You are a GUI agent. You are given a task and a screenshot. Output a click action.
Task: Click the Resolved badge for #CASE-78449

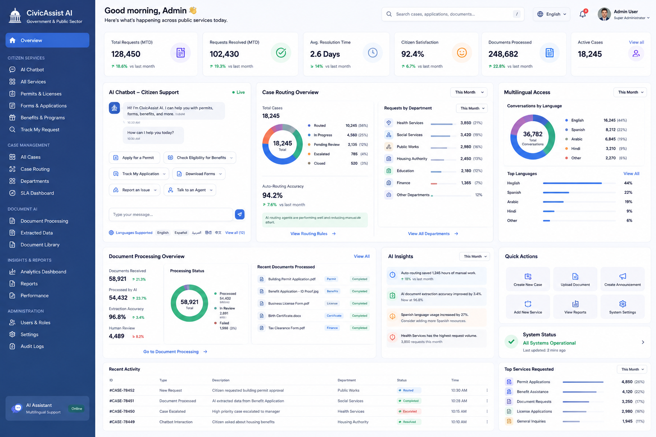(x=409, y=422)
